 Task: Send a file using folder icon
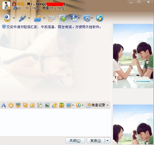(x=37, y=18)
